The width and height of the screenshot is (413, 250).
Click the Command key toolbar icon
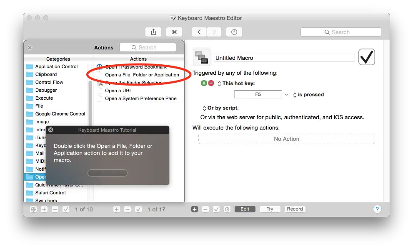[x=174, y=32]
